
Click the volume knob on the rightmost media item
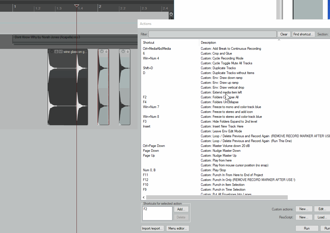[123, 51]
